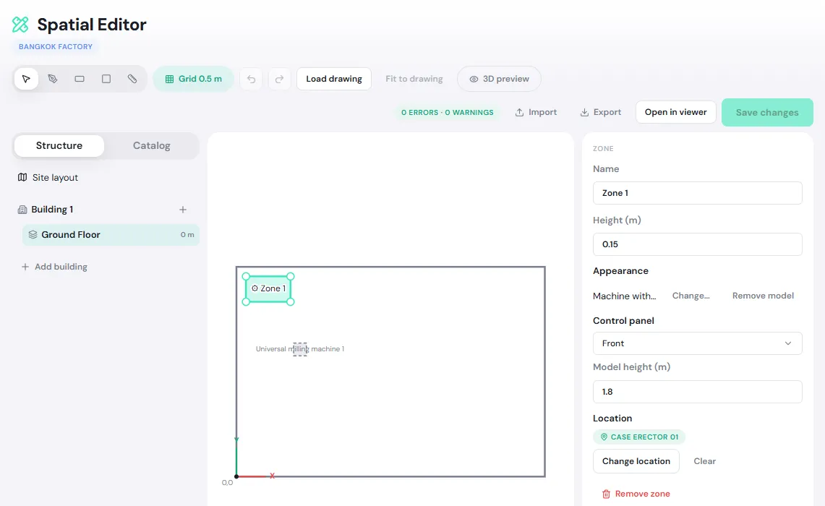The image size is (825, 506).
Task: Activate the square shape tool
Action: [x=106, y=79]
